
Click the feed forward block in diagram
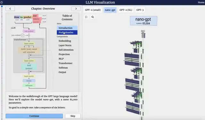click(x=29, y=67)
